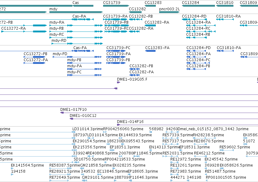This screenshot has height=182, width=258.
Task: Click the mdy gene label
Action: tap(53, 9)
